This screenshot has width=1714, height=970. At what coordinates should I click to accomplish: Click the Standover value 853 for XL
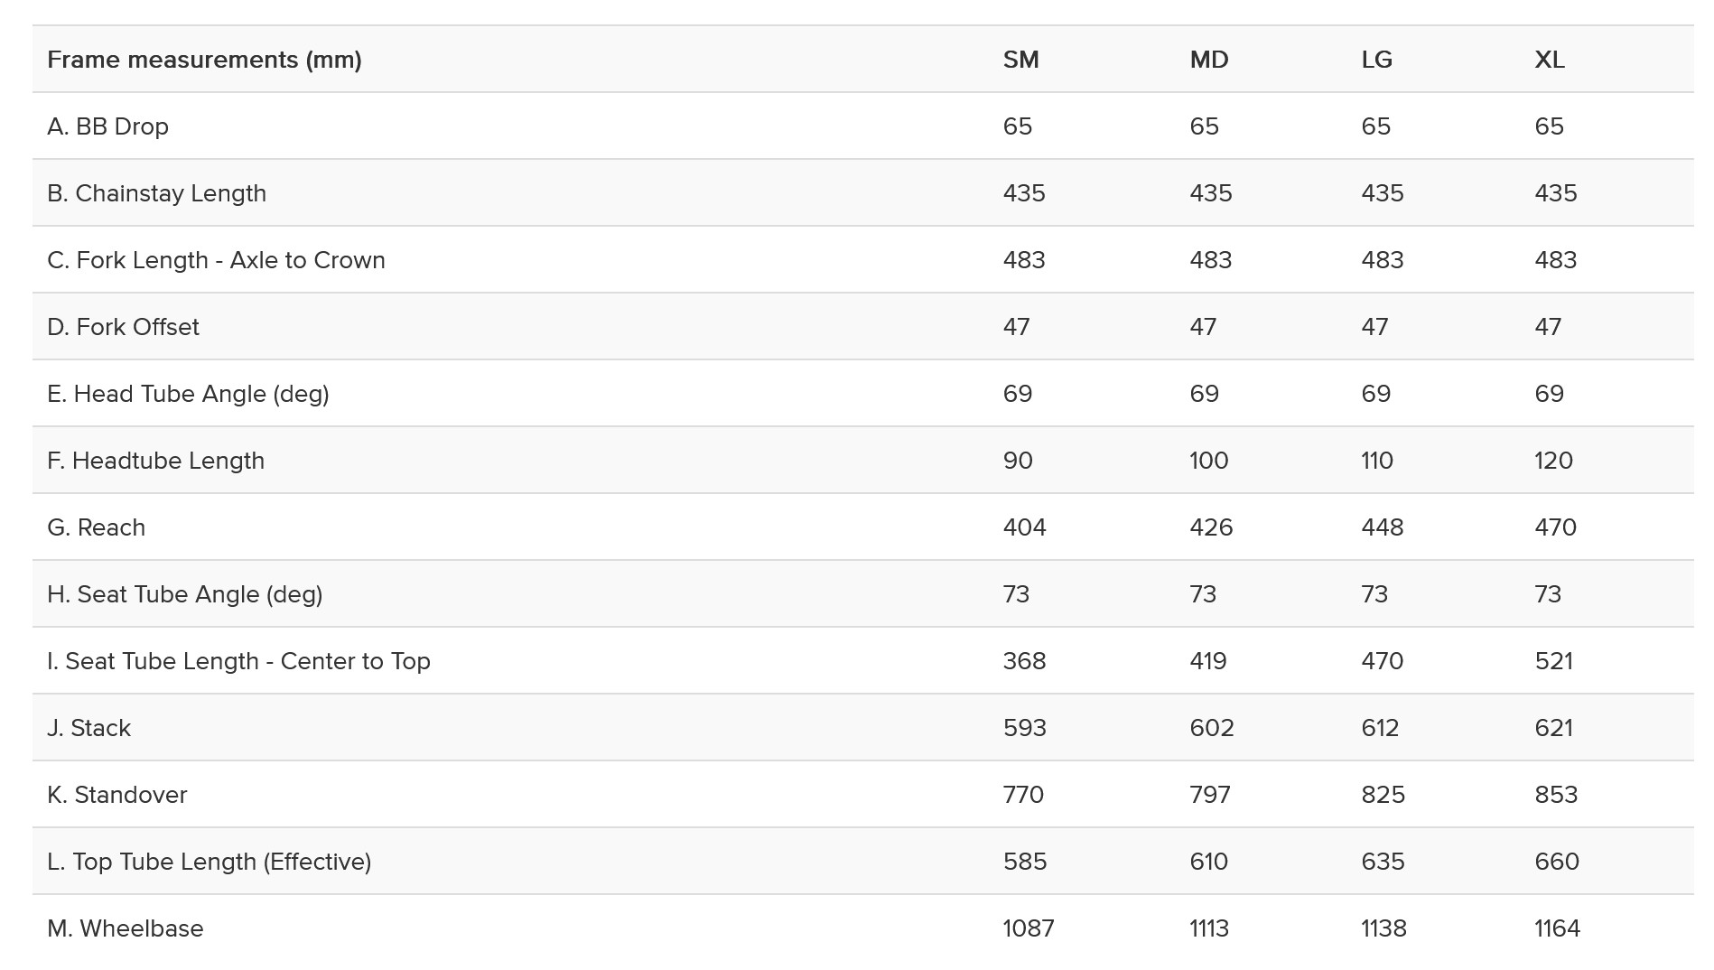[1555, 795]
